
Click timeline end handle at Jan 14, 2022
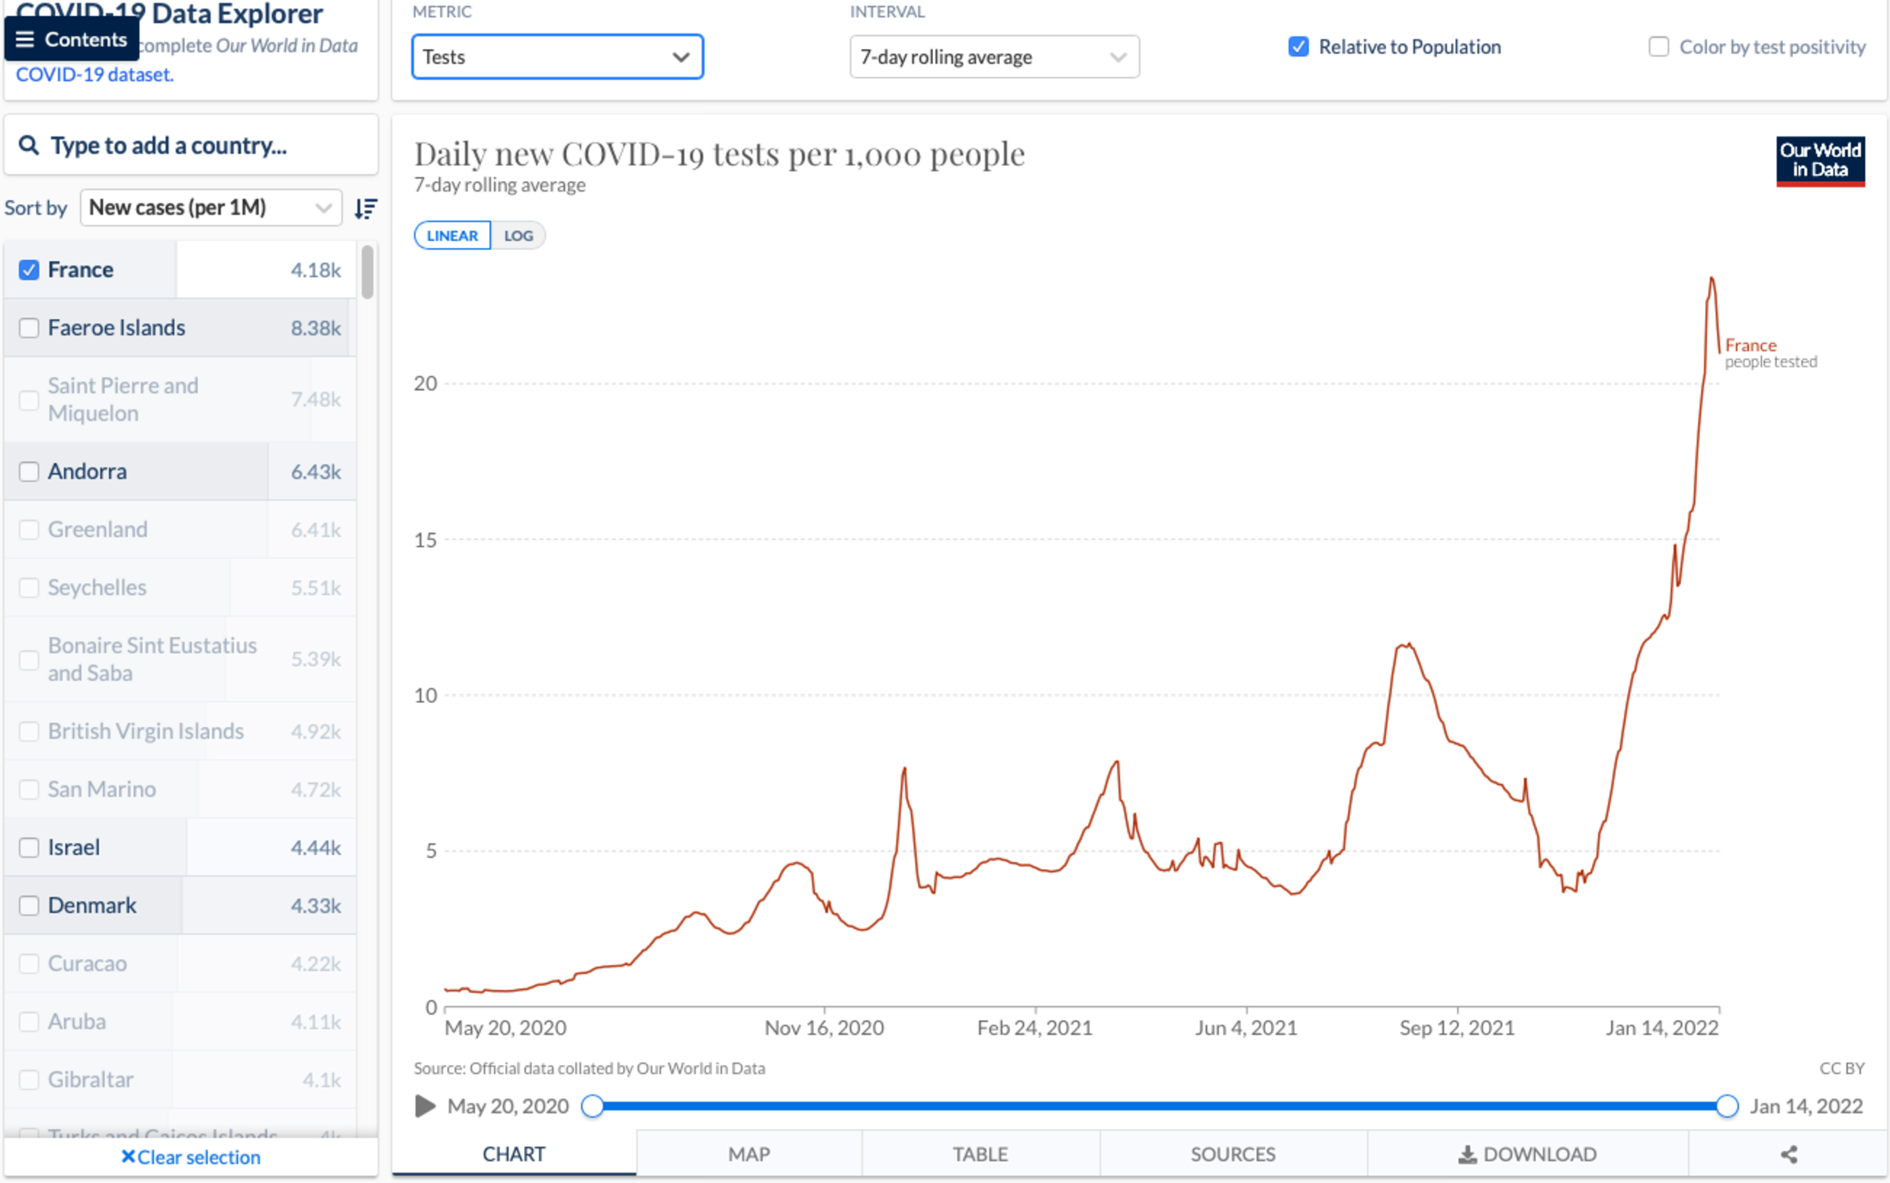[x=1727, y=1106]
